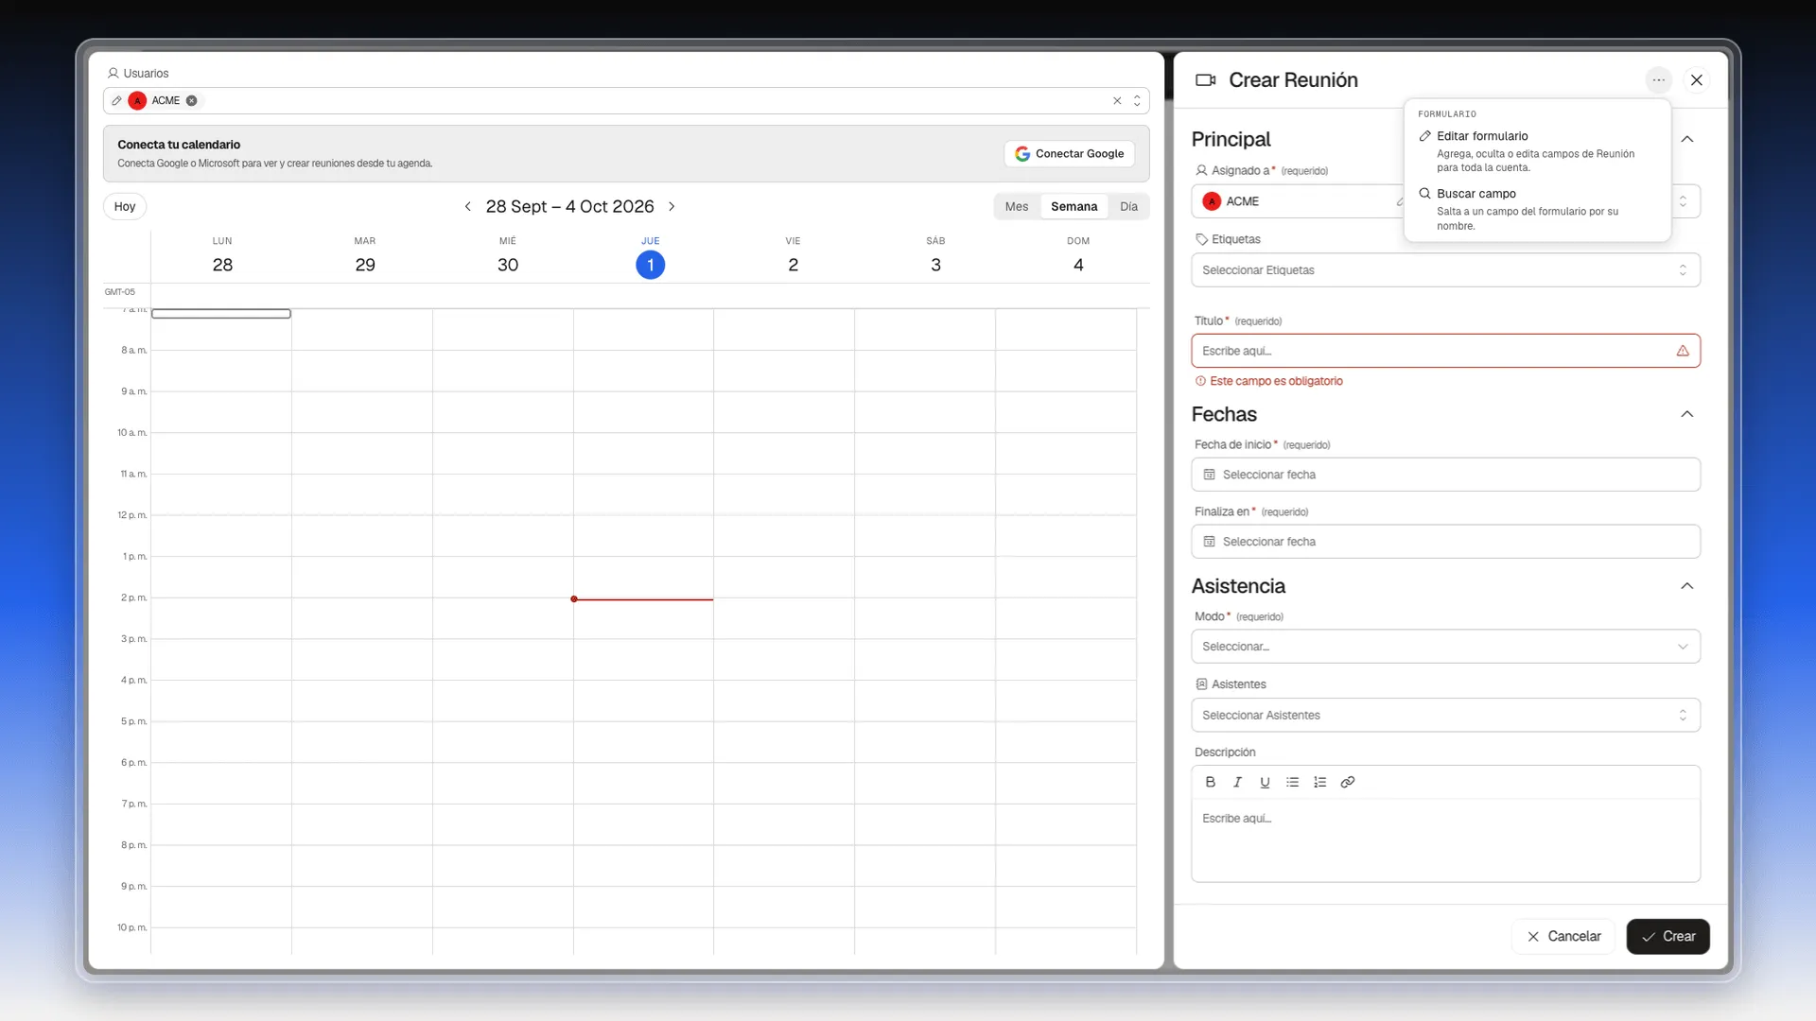This screenshot has height=1021, width=1816.
Task: Toggle underline in description toolbar
Action: pyautogui.click(x=1265, y=782)
